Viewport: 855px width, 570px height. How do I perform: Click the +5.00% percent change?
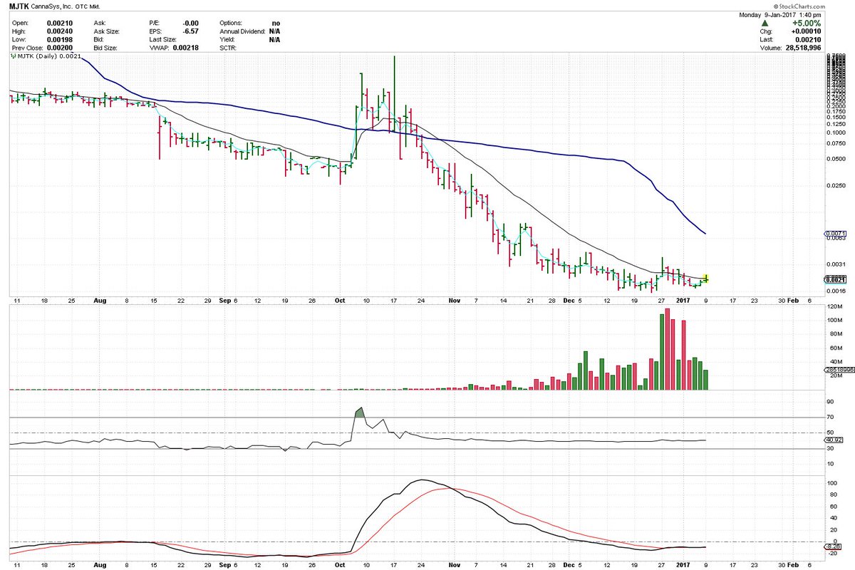click(x=807, y=24)
